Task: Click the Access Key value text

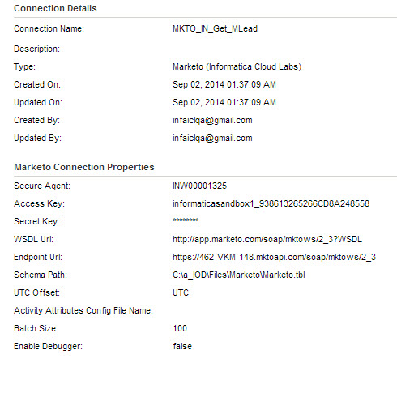Action: [271, 203]
